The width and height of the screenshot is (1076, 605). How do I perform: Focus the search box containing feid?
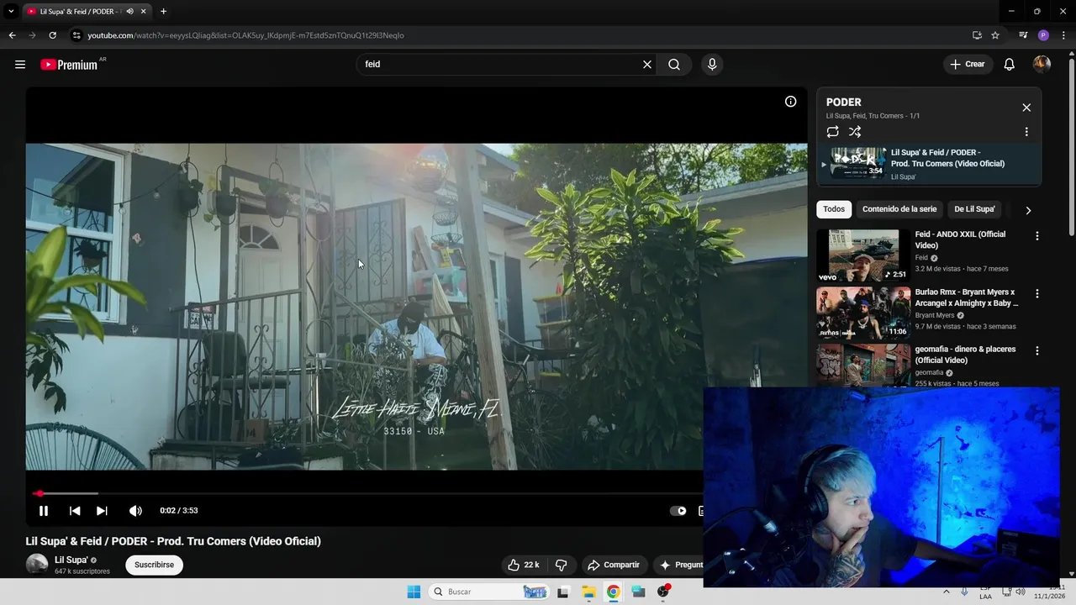500,64
